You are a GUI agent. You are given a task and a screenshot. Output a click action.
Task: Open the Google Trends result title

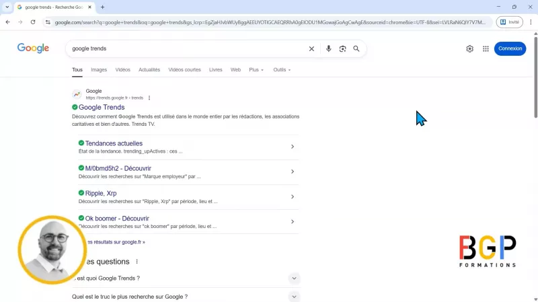102,107
